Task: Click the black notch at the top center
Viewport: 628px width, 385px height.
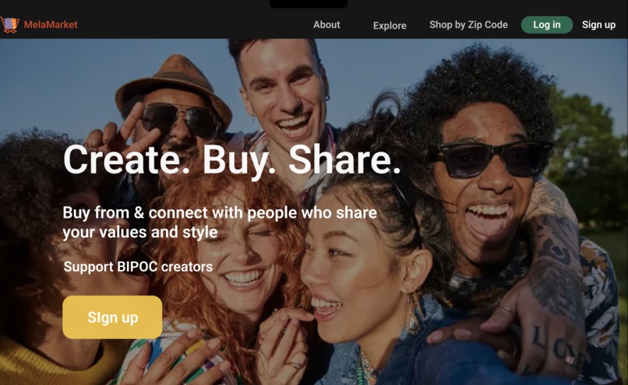Action: click(x=309, y=4)
